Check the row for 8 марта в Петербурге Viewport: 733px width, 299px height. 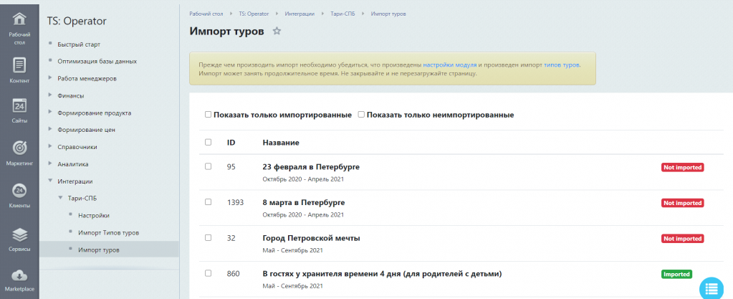point(208,202)
